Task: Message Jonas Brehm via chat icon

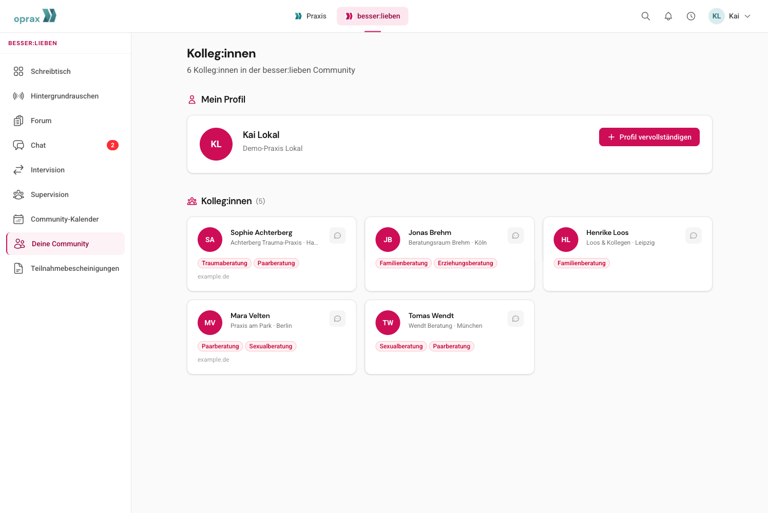Action: (515, 235)
